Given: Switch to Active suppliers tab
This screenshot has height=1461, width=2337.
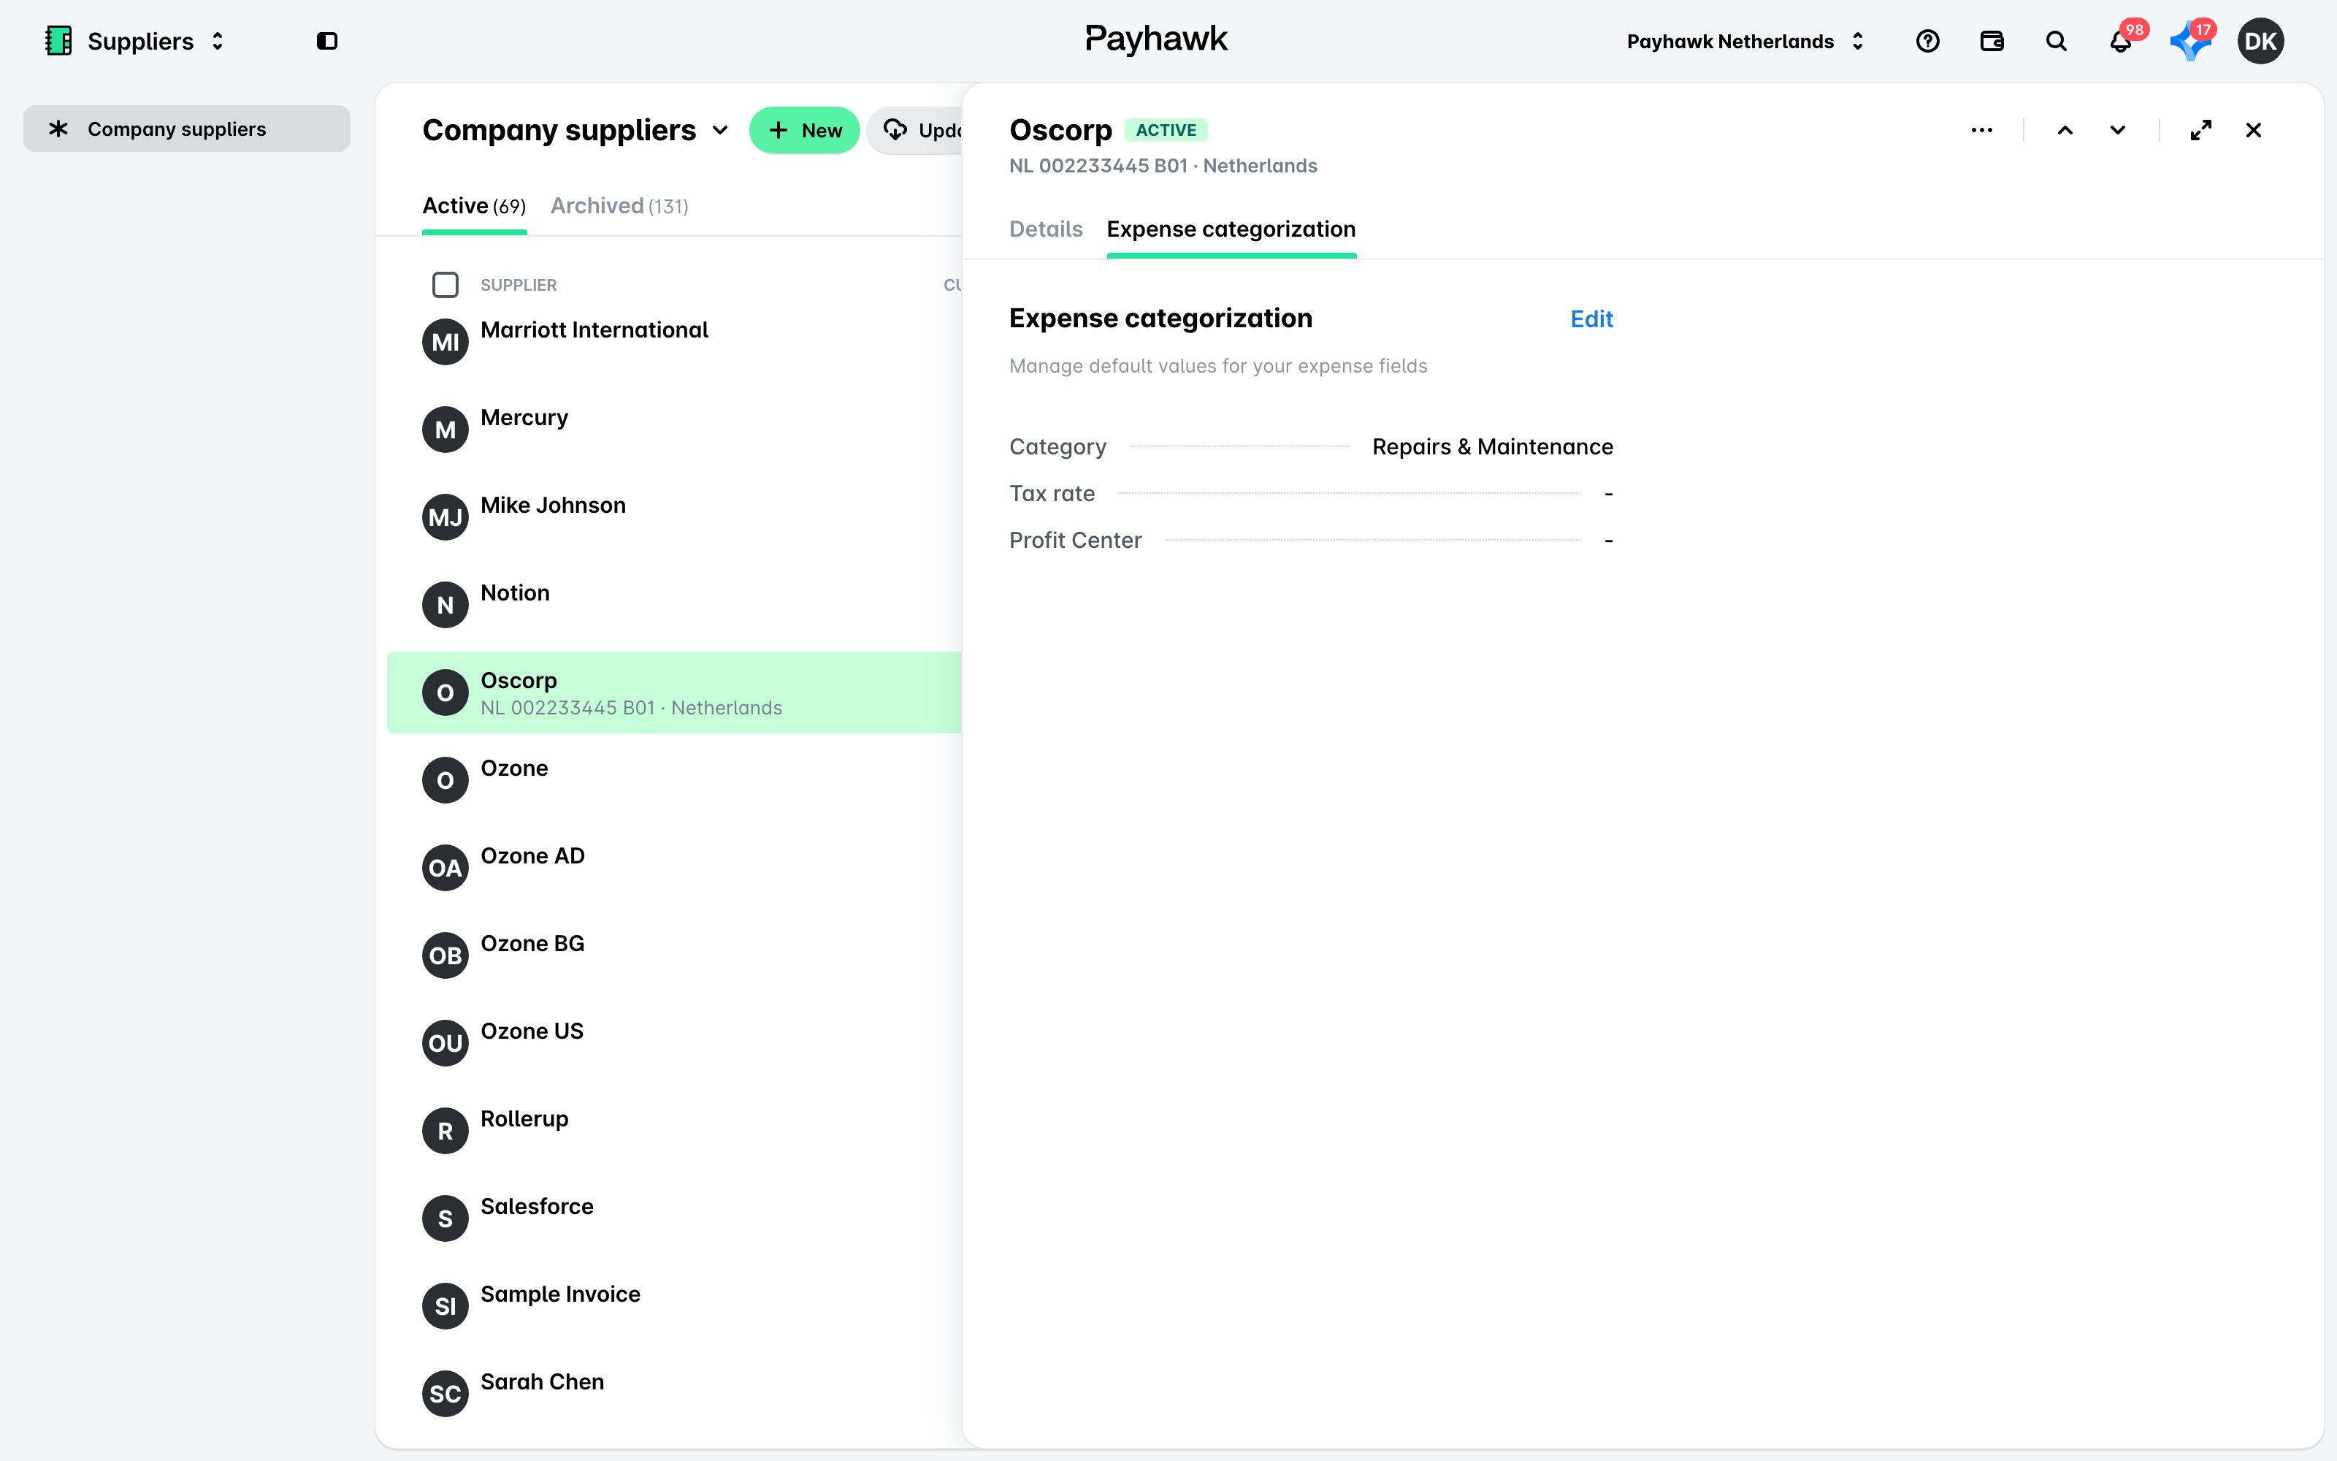Looking at the screenshot, I should [474, 206].
